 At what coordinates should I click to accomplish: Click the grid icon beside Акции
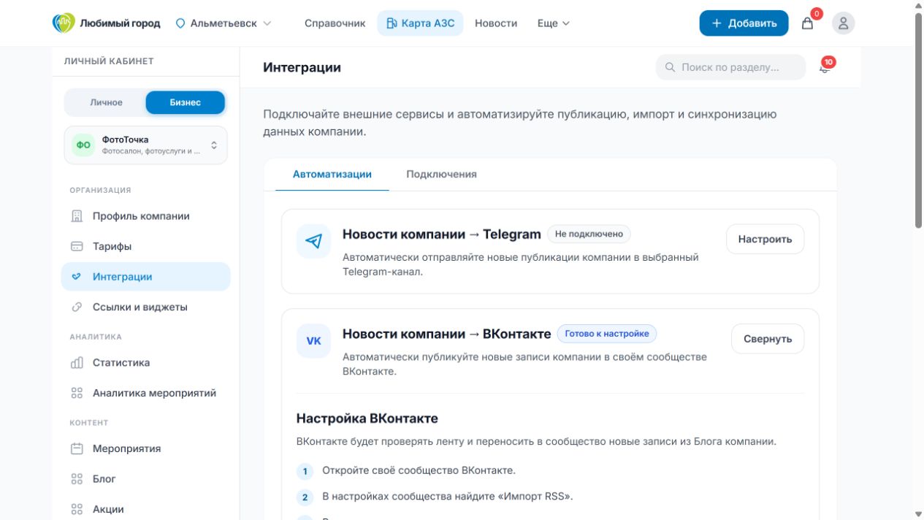click(x=77, y=510)
